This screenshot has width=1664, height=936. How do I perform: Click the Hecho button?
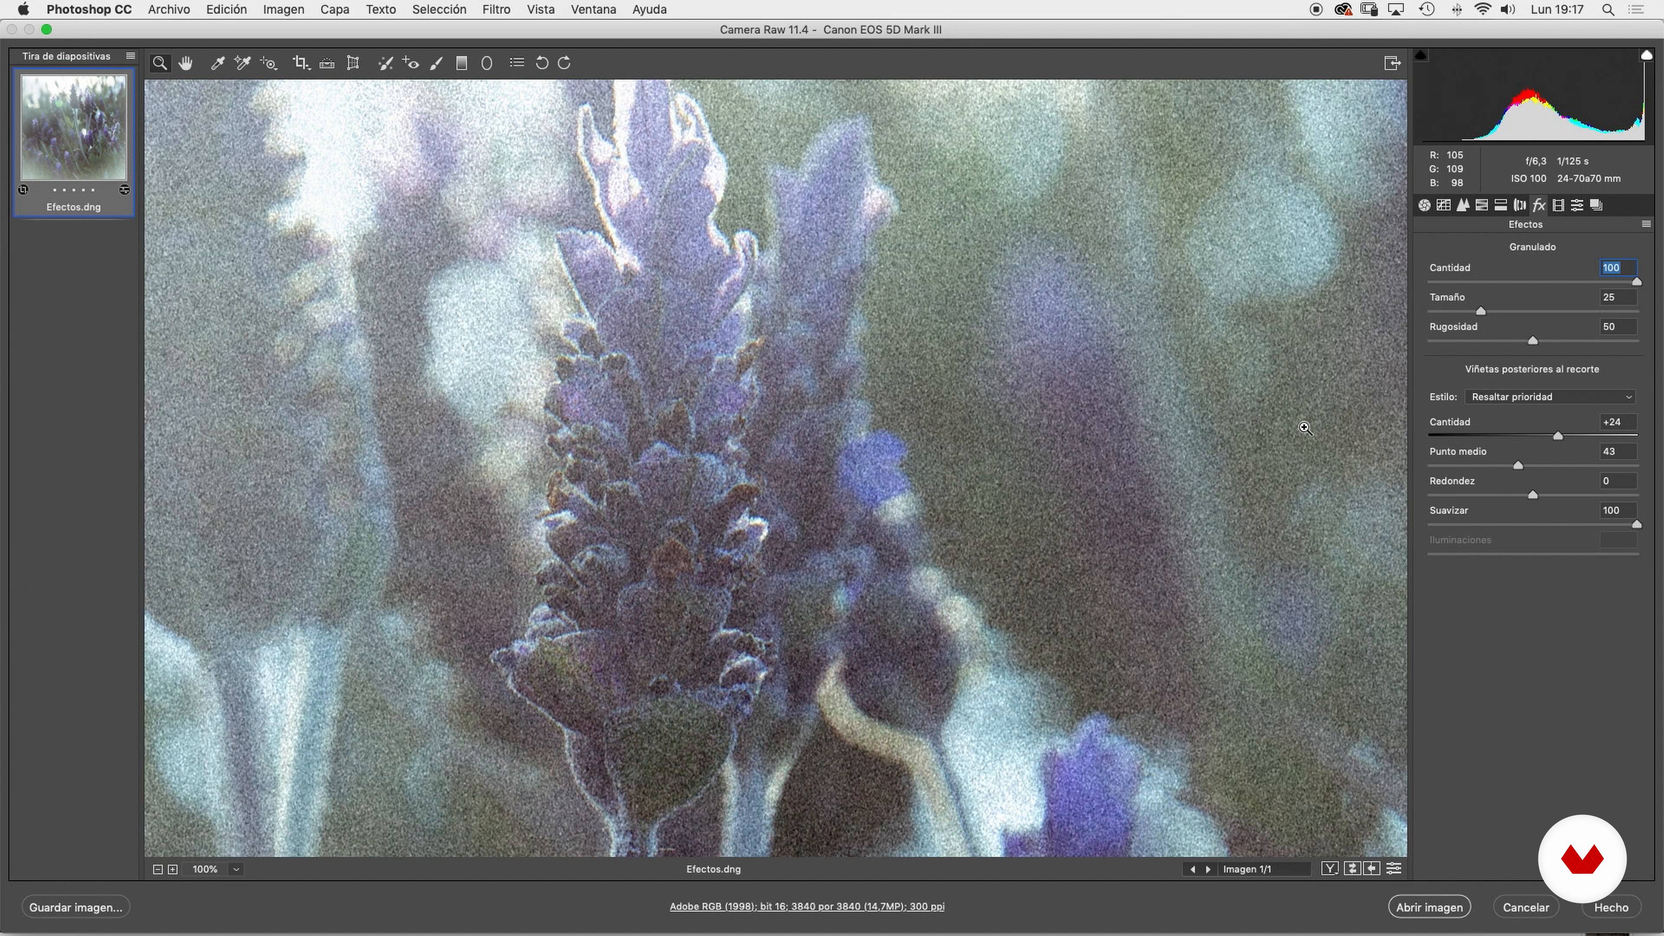pyautogui.click(x=1611, y=907)
